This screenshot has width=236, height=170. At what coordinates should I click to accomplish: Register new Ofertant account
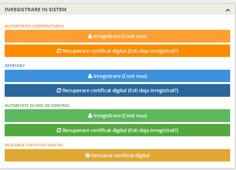[117, 76]
